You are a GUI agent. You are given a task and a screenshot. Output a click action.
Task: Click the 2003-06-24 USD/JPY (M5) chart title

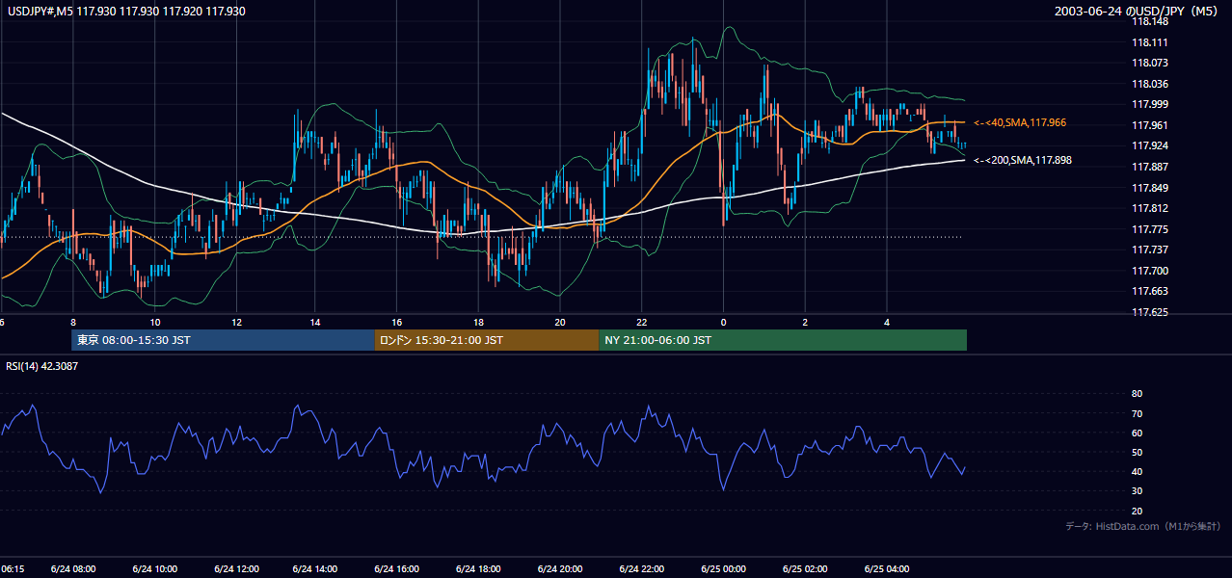coord(1138,11)
